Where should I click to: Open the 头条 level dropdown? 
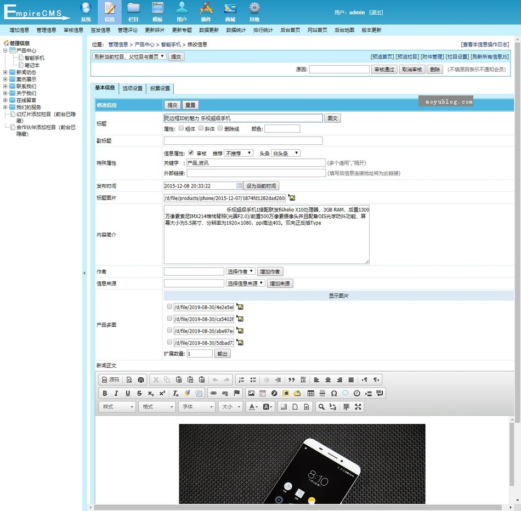coord(286,153)
